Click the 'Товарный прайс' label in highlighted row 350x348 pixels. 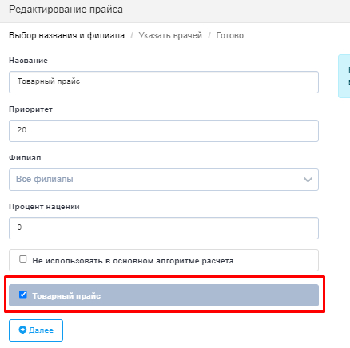click(x=66, y=296)
